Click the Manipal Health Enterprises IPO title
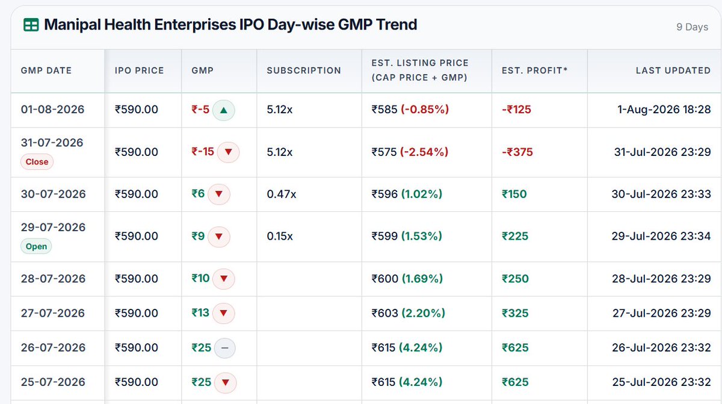 click(230, 25)
